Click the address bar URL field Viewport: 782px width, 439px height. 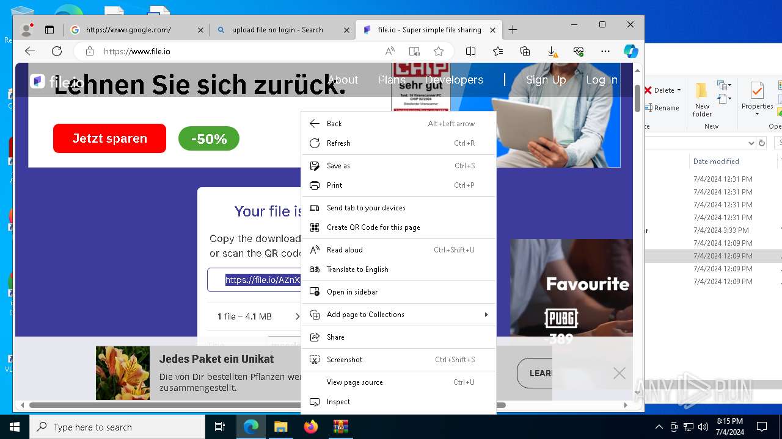[x=238, y=51]
